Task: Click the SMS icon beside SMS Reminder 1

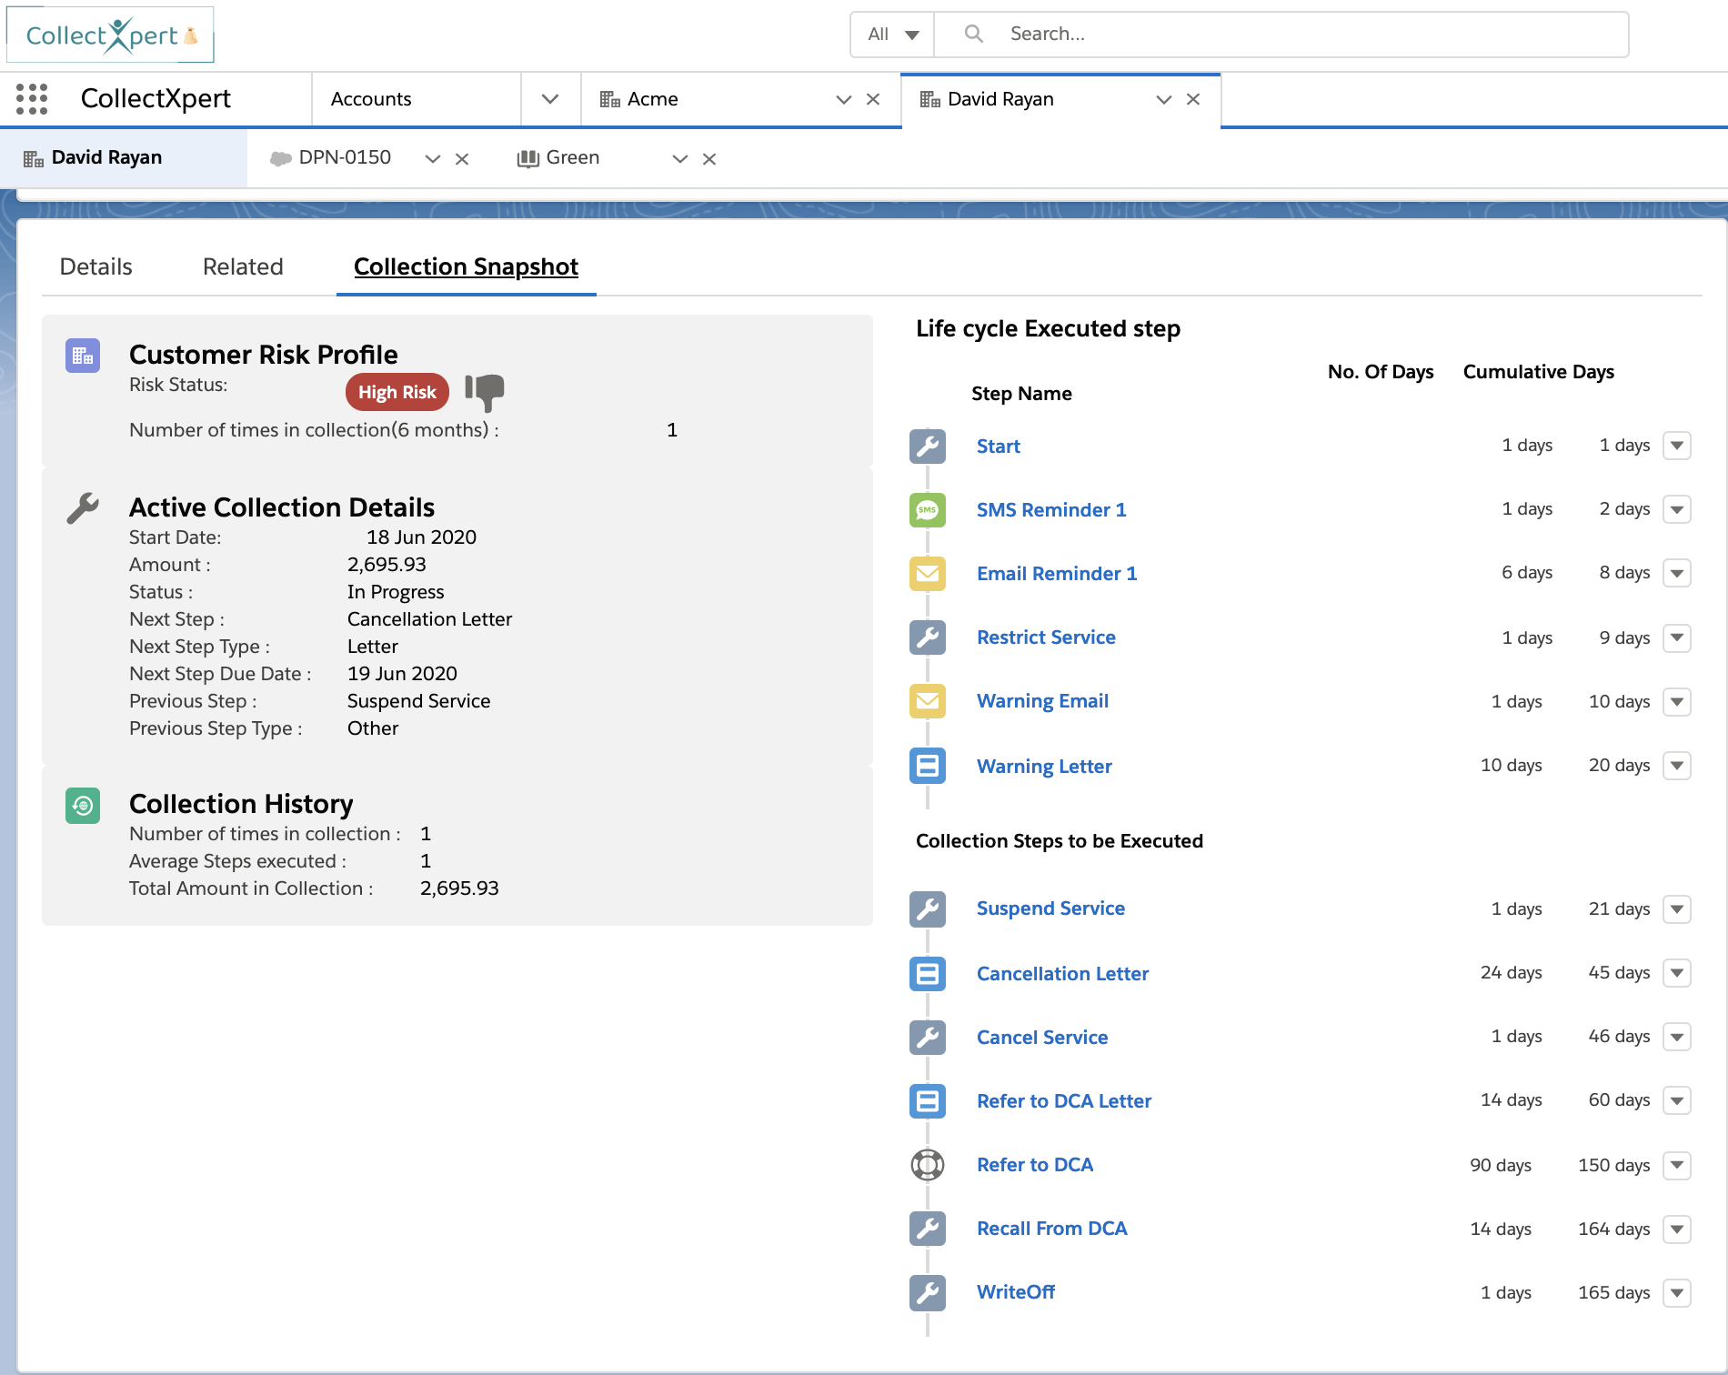Action: (x=927, y=509)
